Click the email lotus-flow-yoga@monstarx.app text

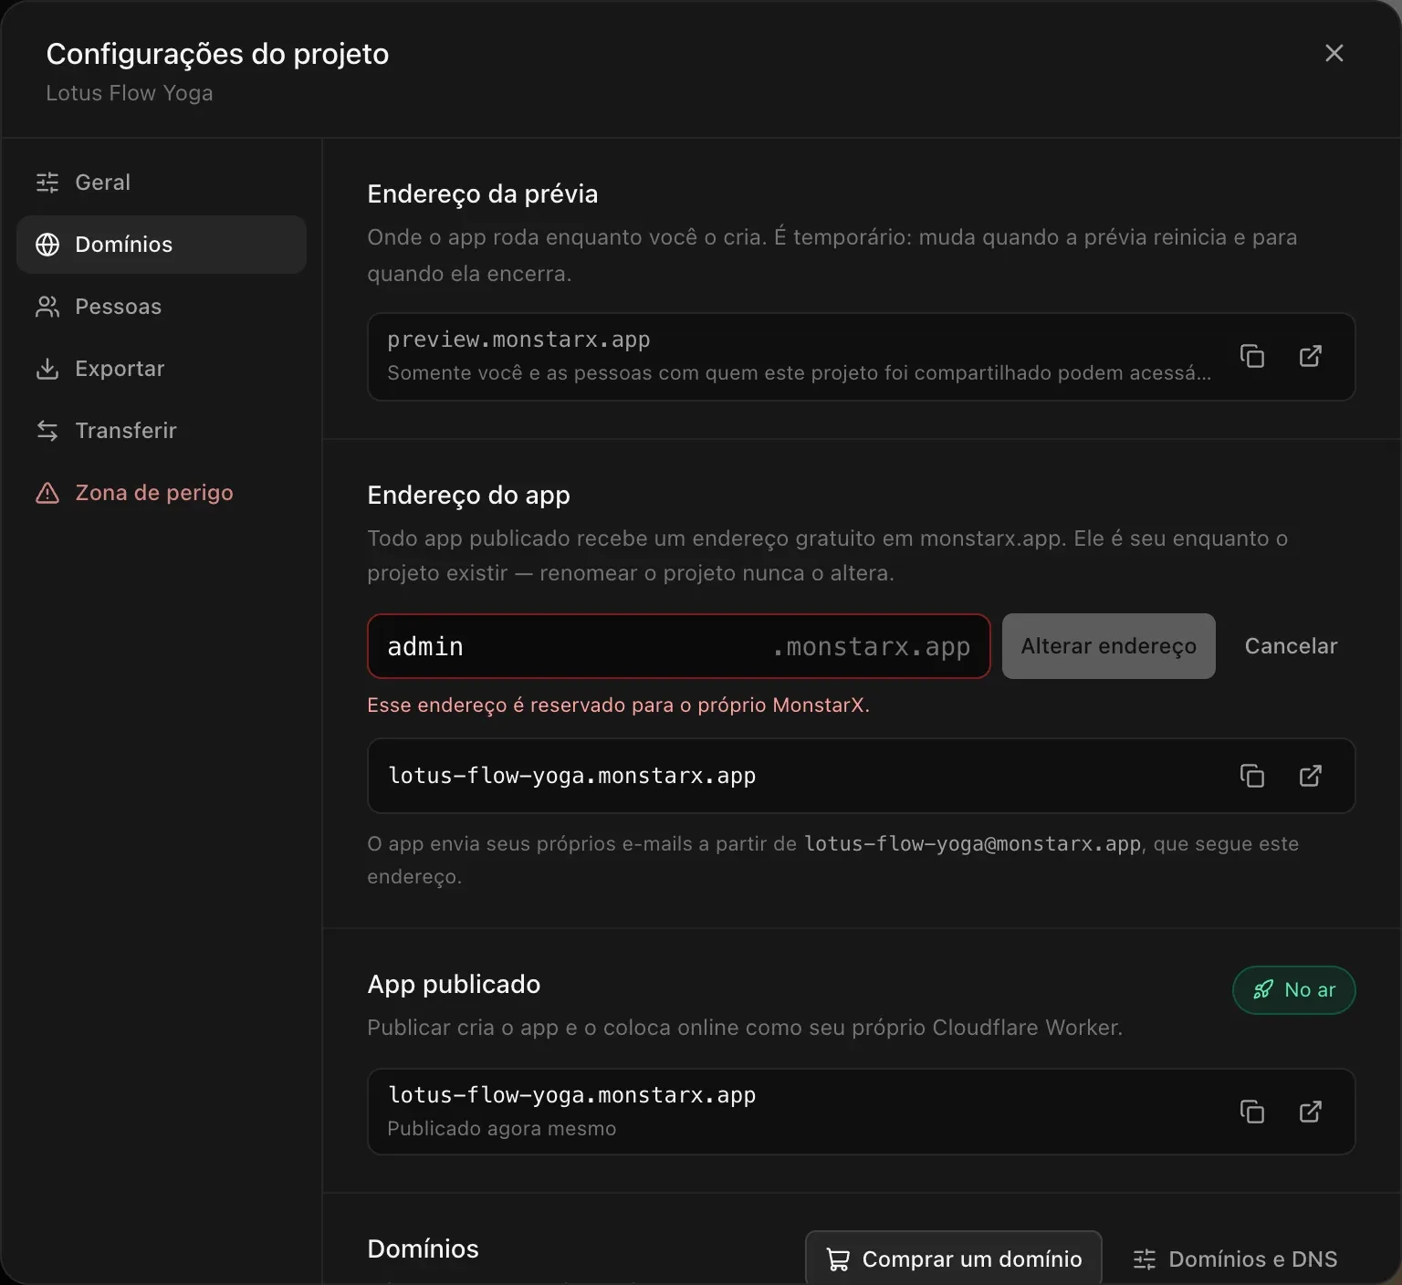(x=973, y=844)
